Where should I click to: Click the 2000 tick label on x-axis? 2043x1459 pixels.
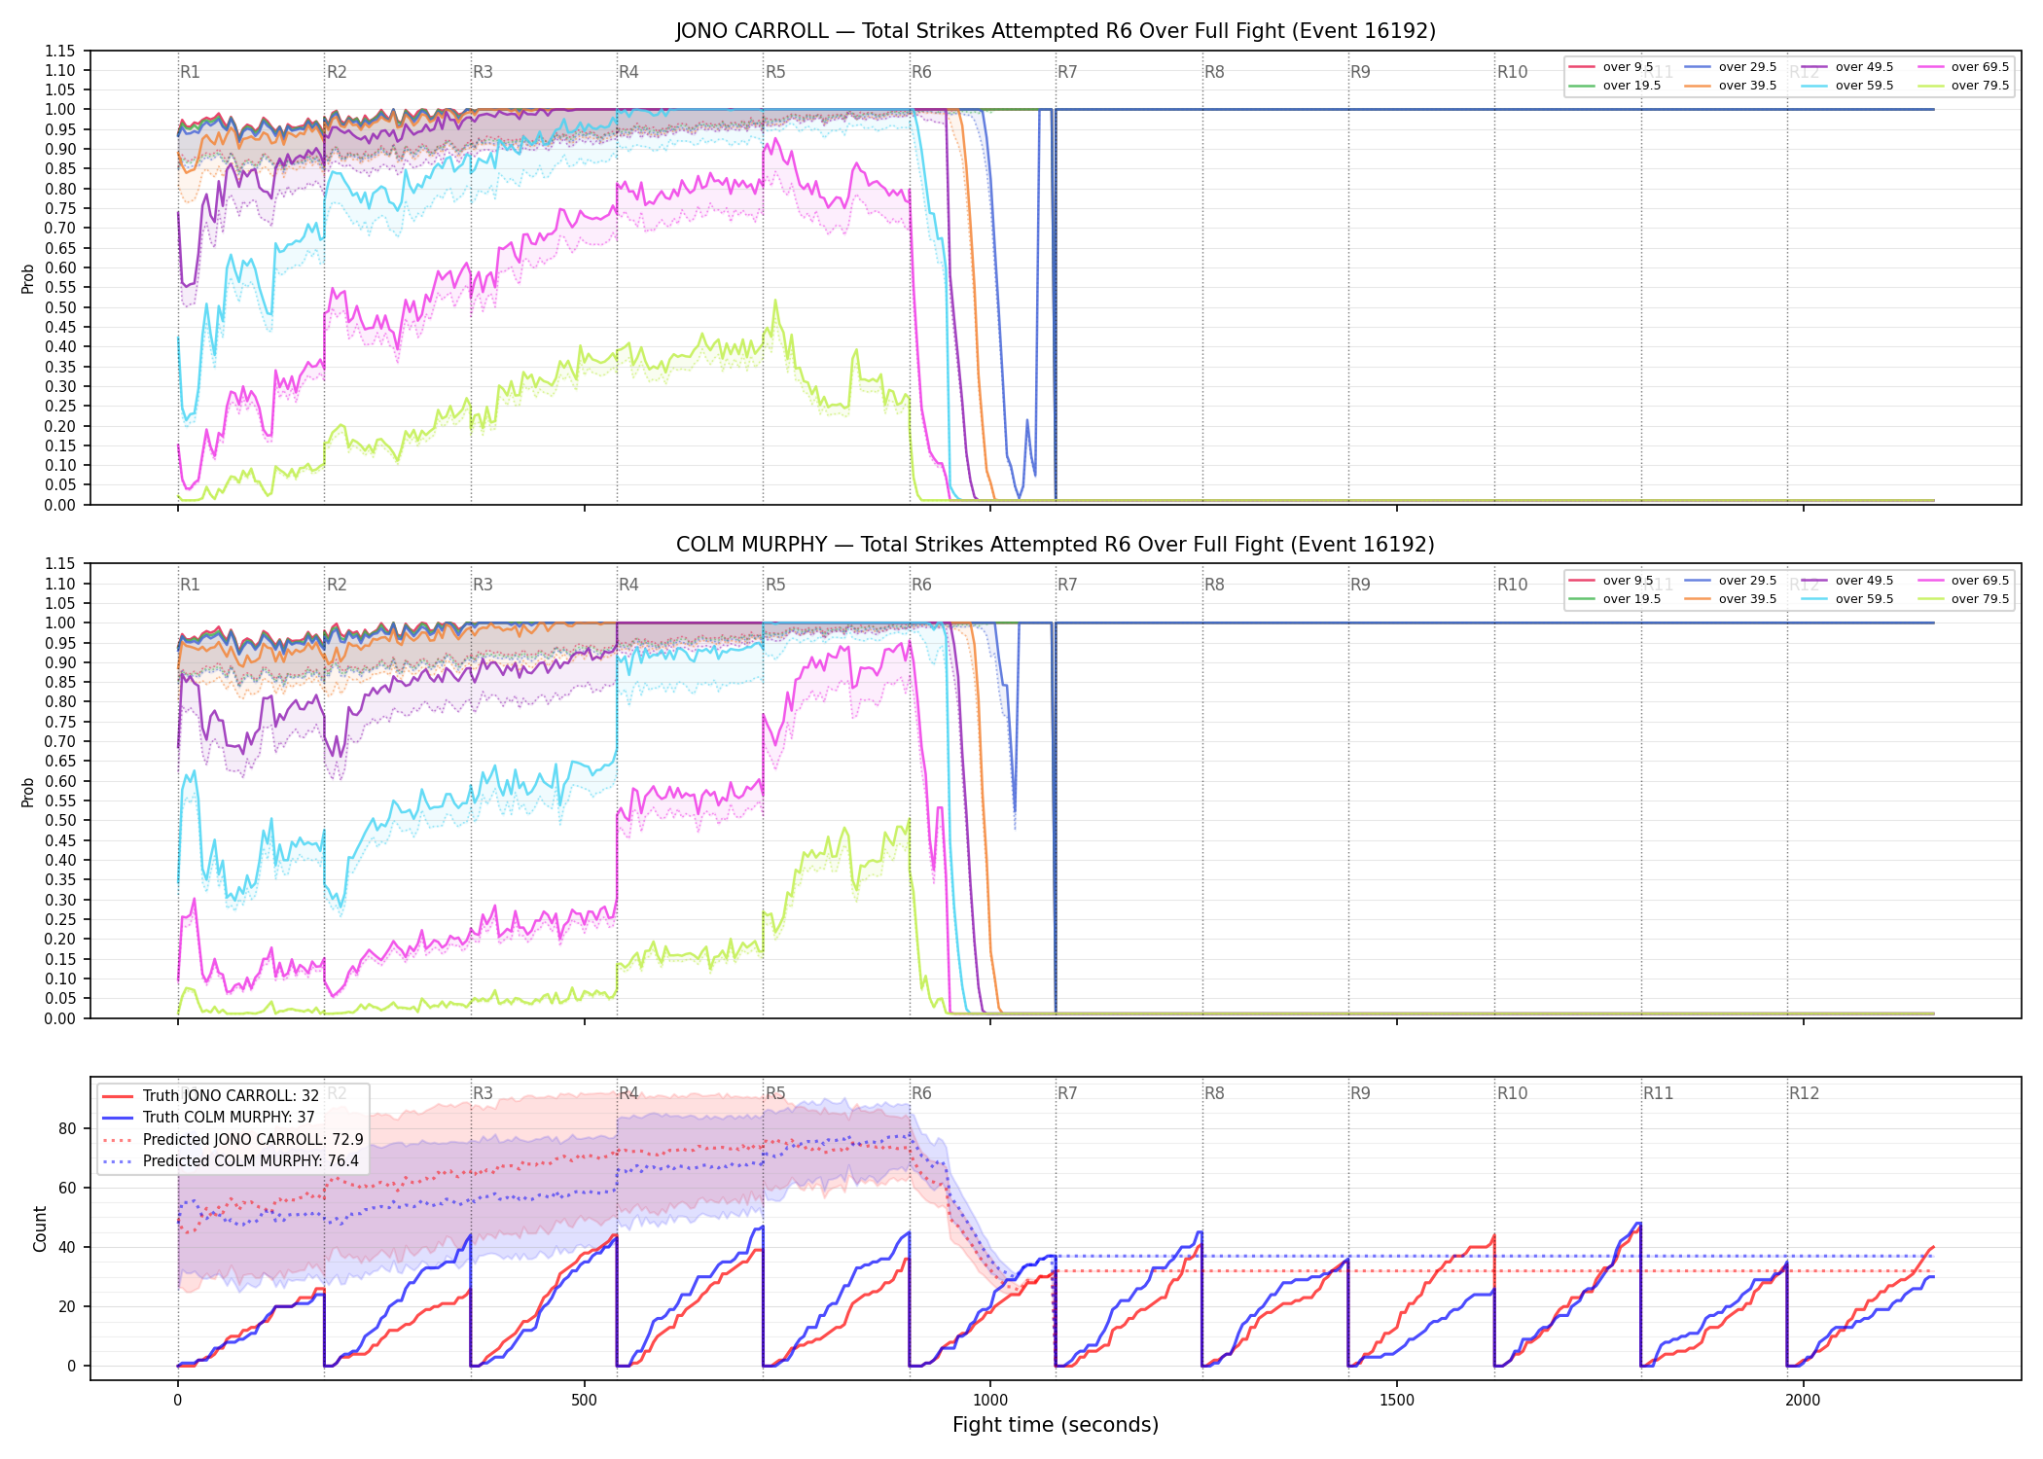click(x=1803, y=1401)
